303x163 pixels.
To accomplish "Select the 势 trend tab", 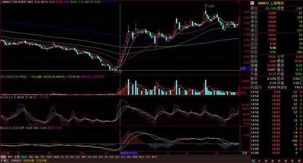I will (x=279, y=161).
